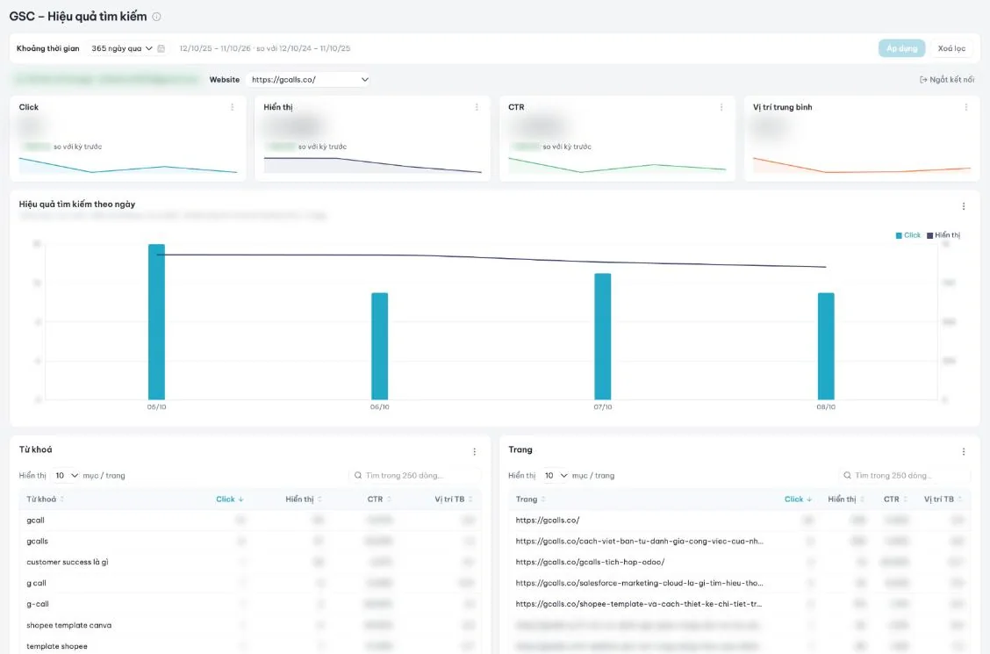Click the search icon in Trang table
990x654 pixels.
847,475
